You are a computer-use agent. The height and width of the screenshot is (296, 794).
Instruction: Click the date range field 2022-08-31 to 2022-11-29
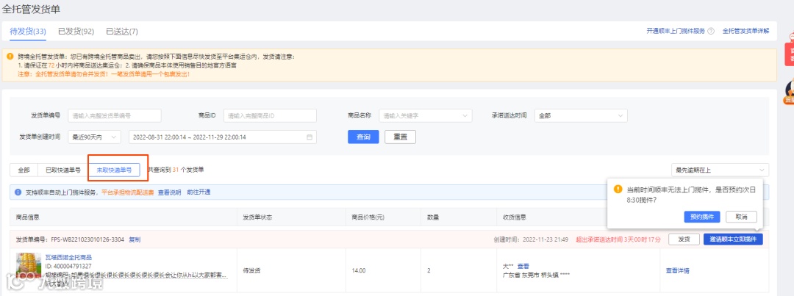[x=223, y=137]
